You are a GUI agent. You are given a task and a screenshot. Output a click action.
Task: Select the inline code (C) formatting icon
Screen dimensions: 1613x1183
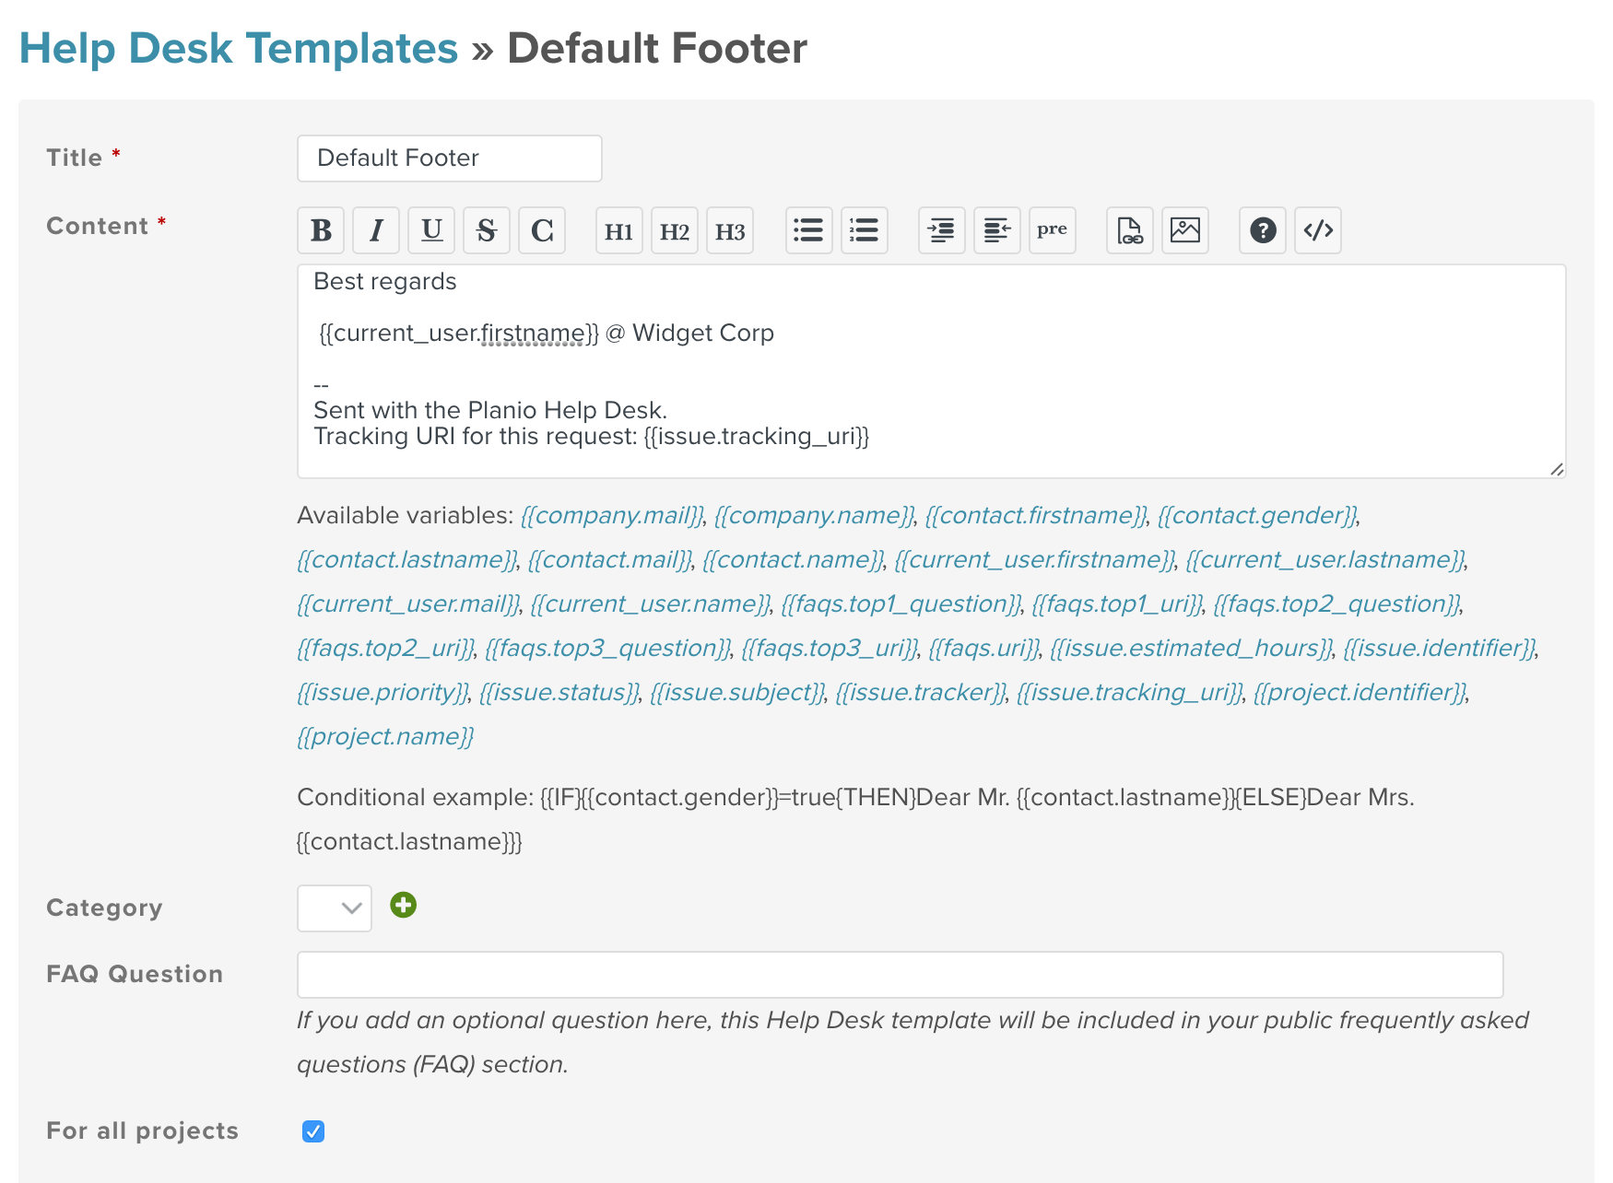[x=542, y=230]
